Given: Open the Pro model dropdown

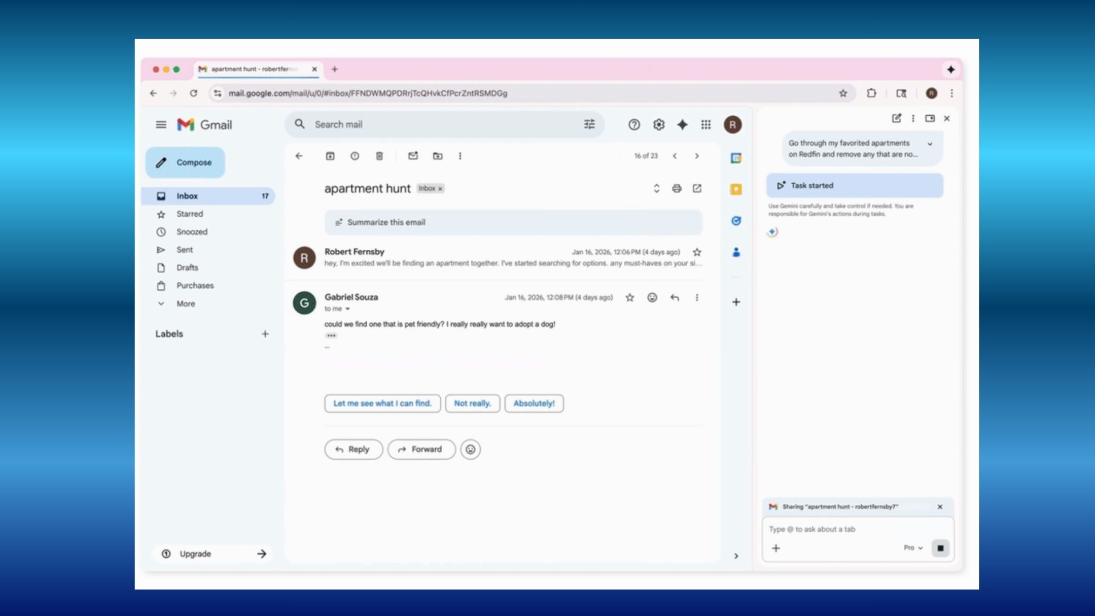Looking at the screenshot, I should point(912,548).
